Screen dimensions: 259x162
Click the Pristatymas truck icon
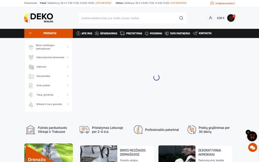(x=122, y=33)
